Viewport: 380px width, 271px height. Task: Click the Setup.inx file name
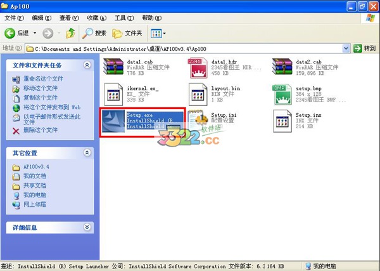click(308, 115)
